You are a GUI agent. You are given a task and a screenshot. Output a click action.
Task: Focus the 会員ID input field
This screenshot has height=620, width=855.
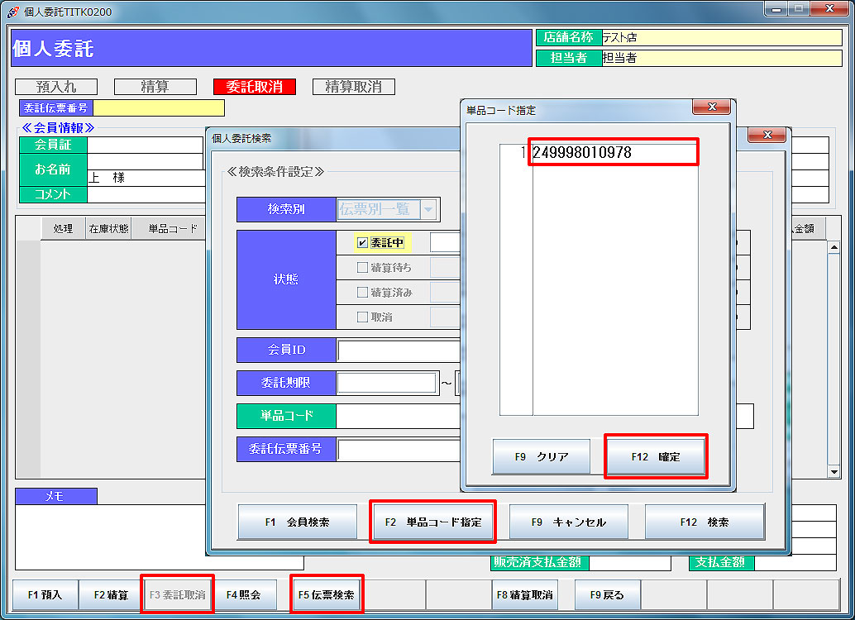click(399, 350)
